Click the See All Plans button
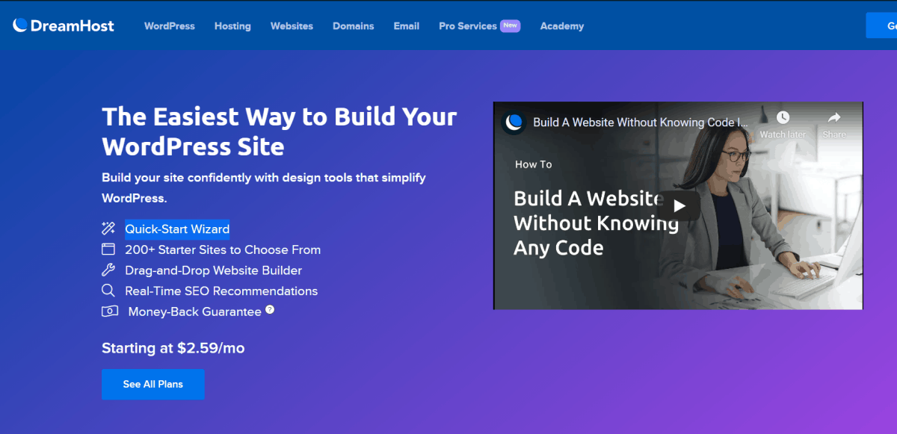Viewport: 897px width, 434px height. tap(153, 384)
